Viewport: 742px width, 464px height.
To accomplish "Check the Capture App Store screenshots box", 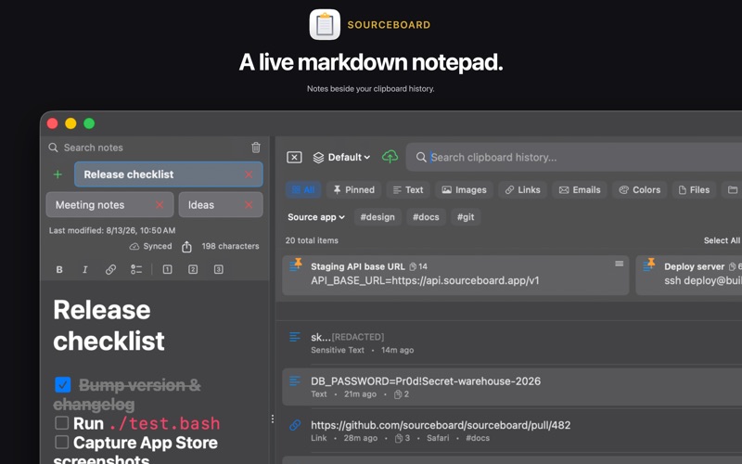I will [62, 442].
